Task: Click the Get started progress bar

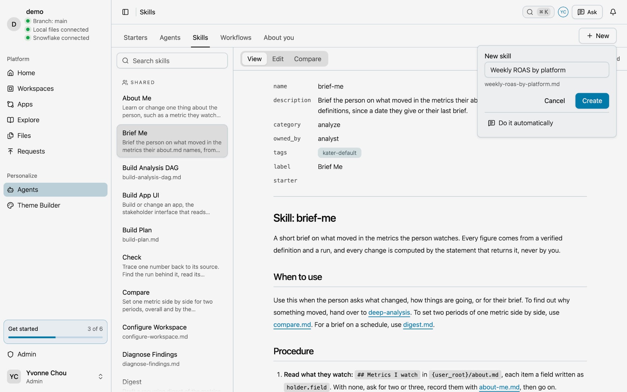Action: click(x=55, y=337)
